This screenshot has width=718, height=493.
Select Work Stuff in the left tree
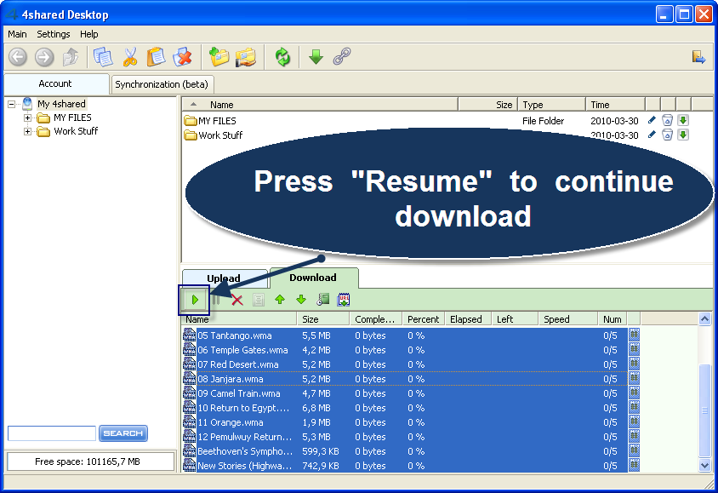(76, 131)
